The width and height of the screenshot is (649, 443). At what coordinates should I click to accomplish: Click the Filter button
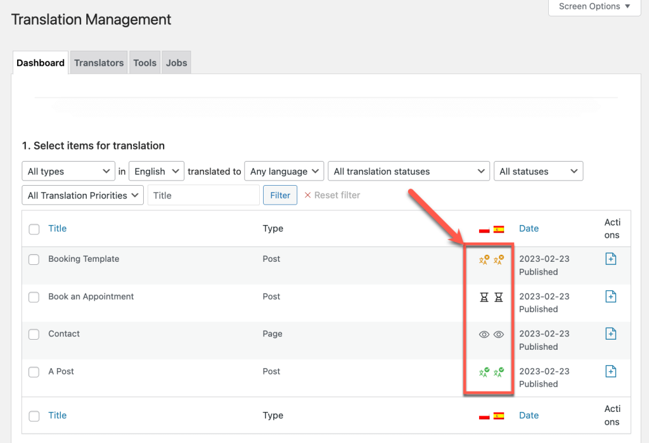(280, 195)
